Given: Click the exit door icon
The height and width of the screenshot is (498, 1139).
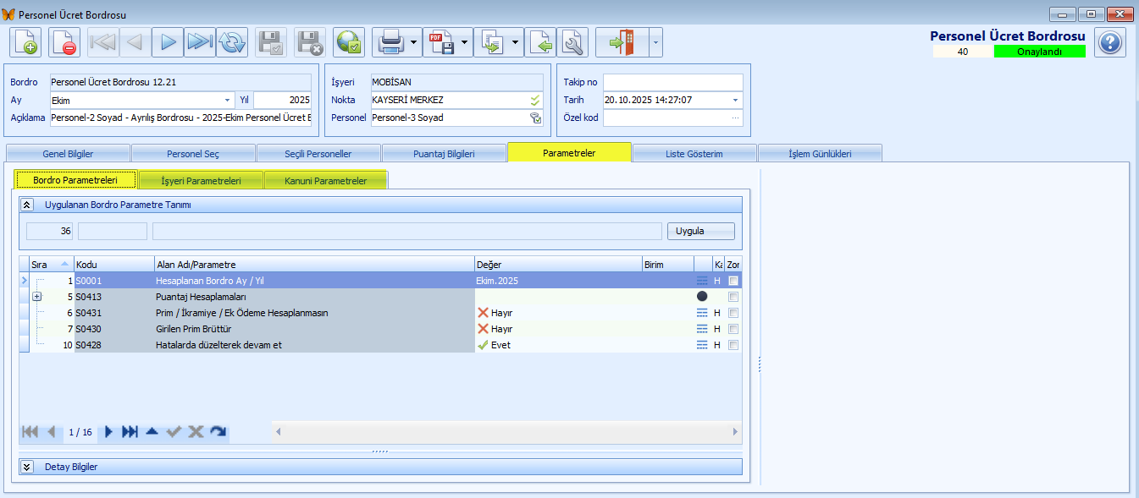Looking at the screenshot, I should tap(622, 42).
